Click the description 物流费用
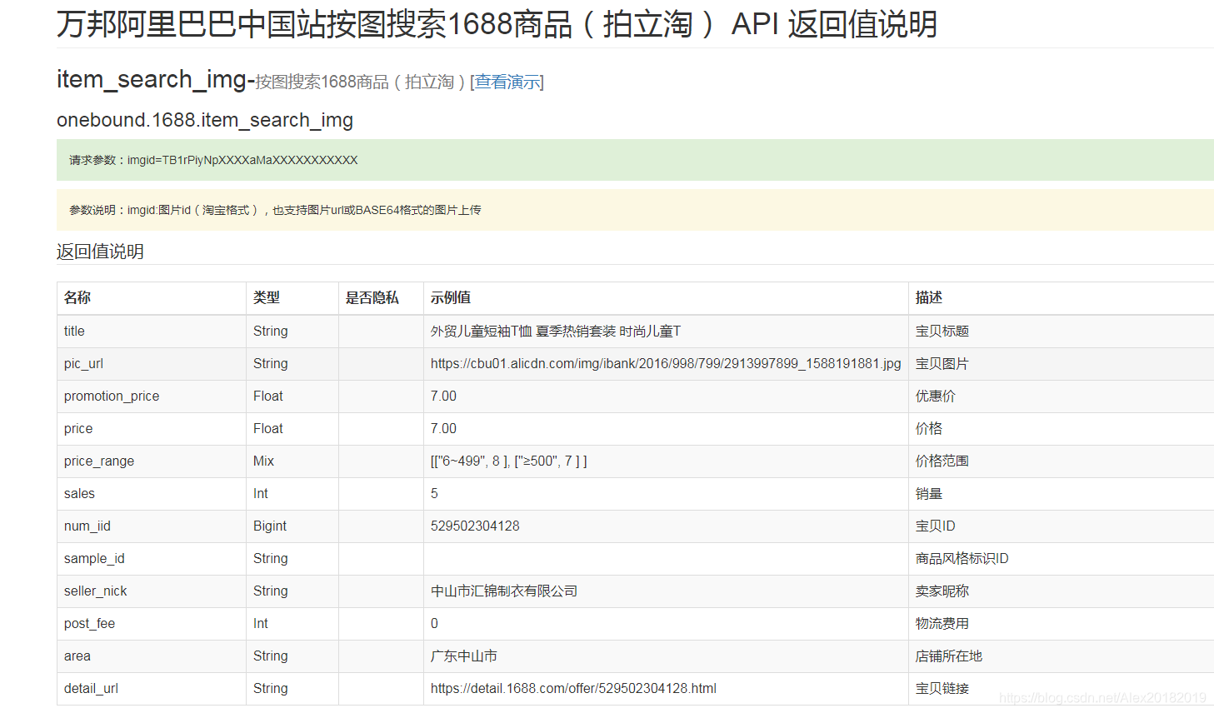The height and width of the screenshot is (713, 1214). click(942, 623)
